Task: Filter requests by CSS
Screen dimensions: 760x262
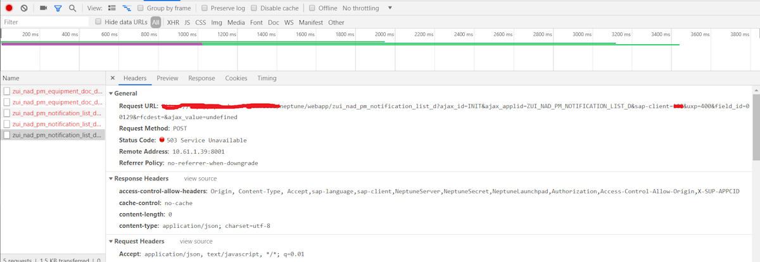Action: [x=201, y=22]
